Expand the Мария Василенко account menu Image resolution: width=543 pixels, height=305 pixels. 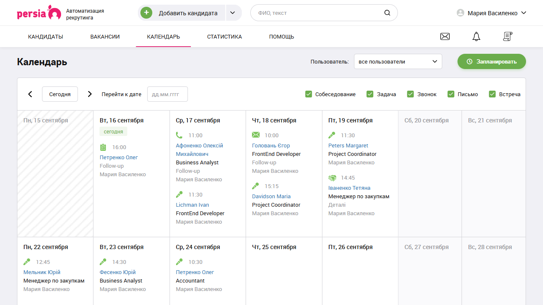491,13
